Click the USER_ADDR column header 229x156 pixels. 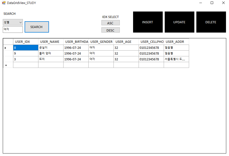pyautogui.click(x=177, y=42)
